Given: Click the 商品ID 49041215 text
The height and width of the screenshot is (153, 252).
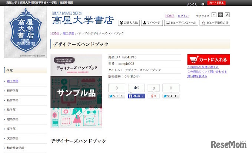Looking at the screenshot, I should pyautogui.click(x=122, y=57).
